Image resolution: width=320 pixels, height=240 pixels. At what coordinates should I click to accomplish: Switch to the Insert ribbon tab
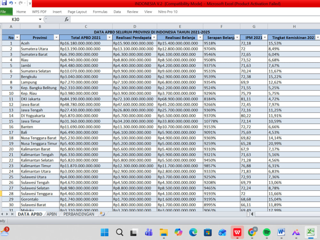click(x=57, y=12)
